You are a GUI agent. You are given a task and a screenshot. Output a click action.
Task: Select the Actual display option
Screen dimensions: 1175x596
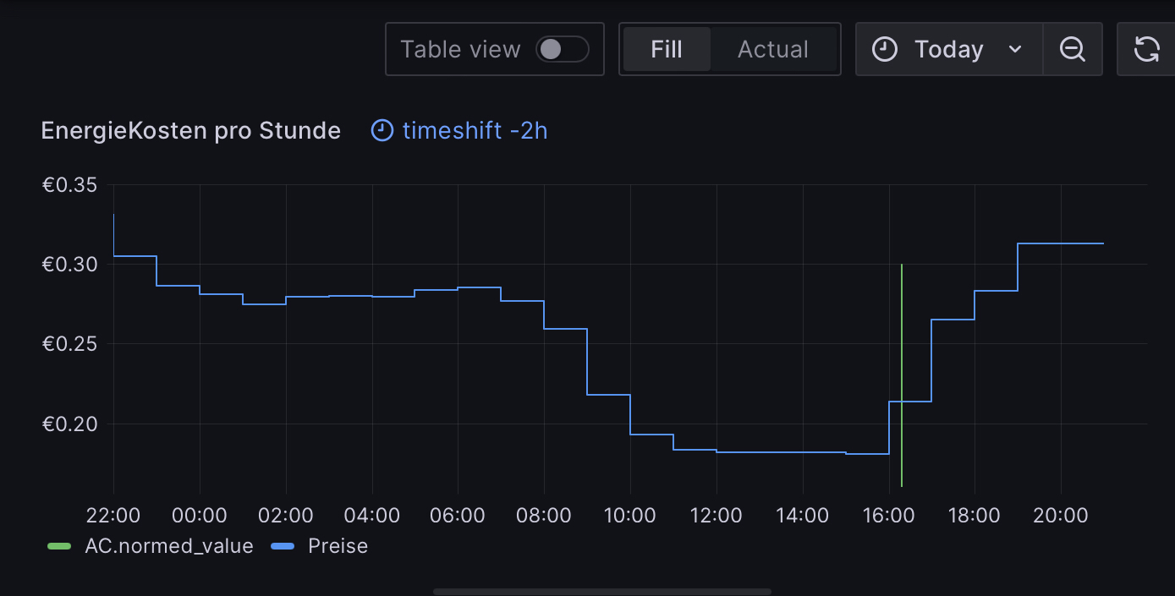[x=772, y=49]
